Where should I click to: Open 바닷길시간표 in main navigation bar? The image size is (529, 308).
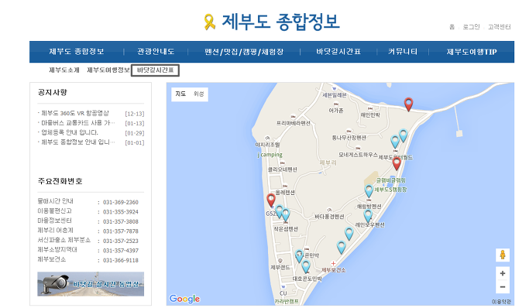pyautogui.click(x=338, y=52)
